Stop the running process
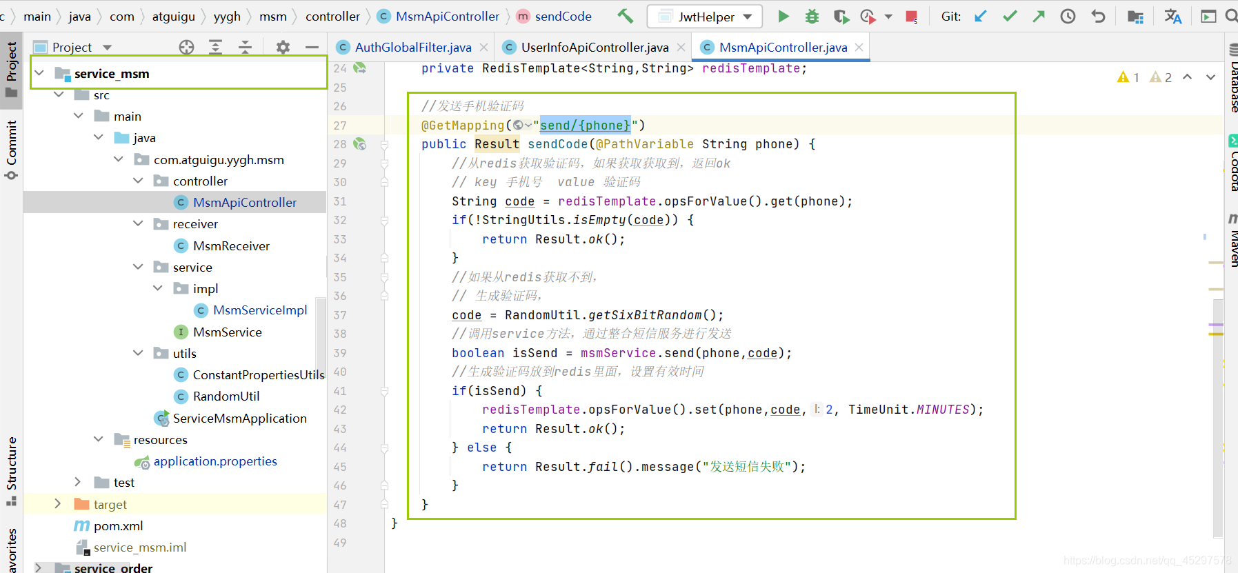Image resolution: width=1238 pixels, height=573 pixels. pos(911,16)
